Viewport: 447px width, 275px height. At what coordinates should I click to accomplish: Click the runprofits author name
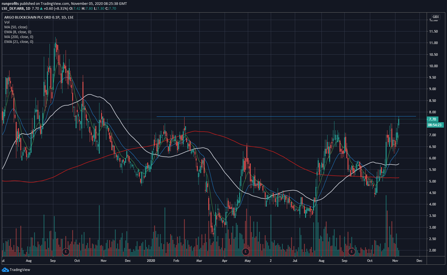pos(10,4)
